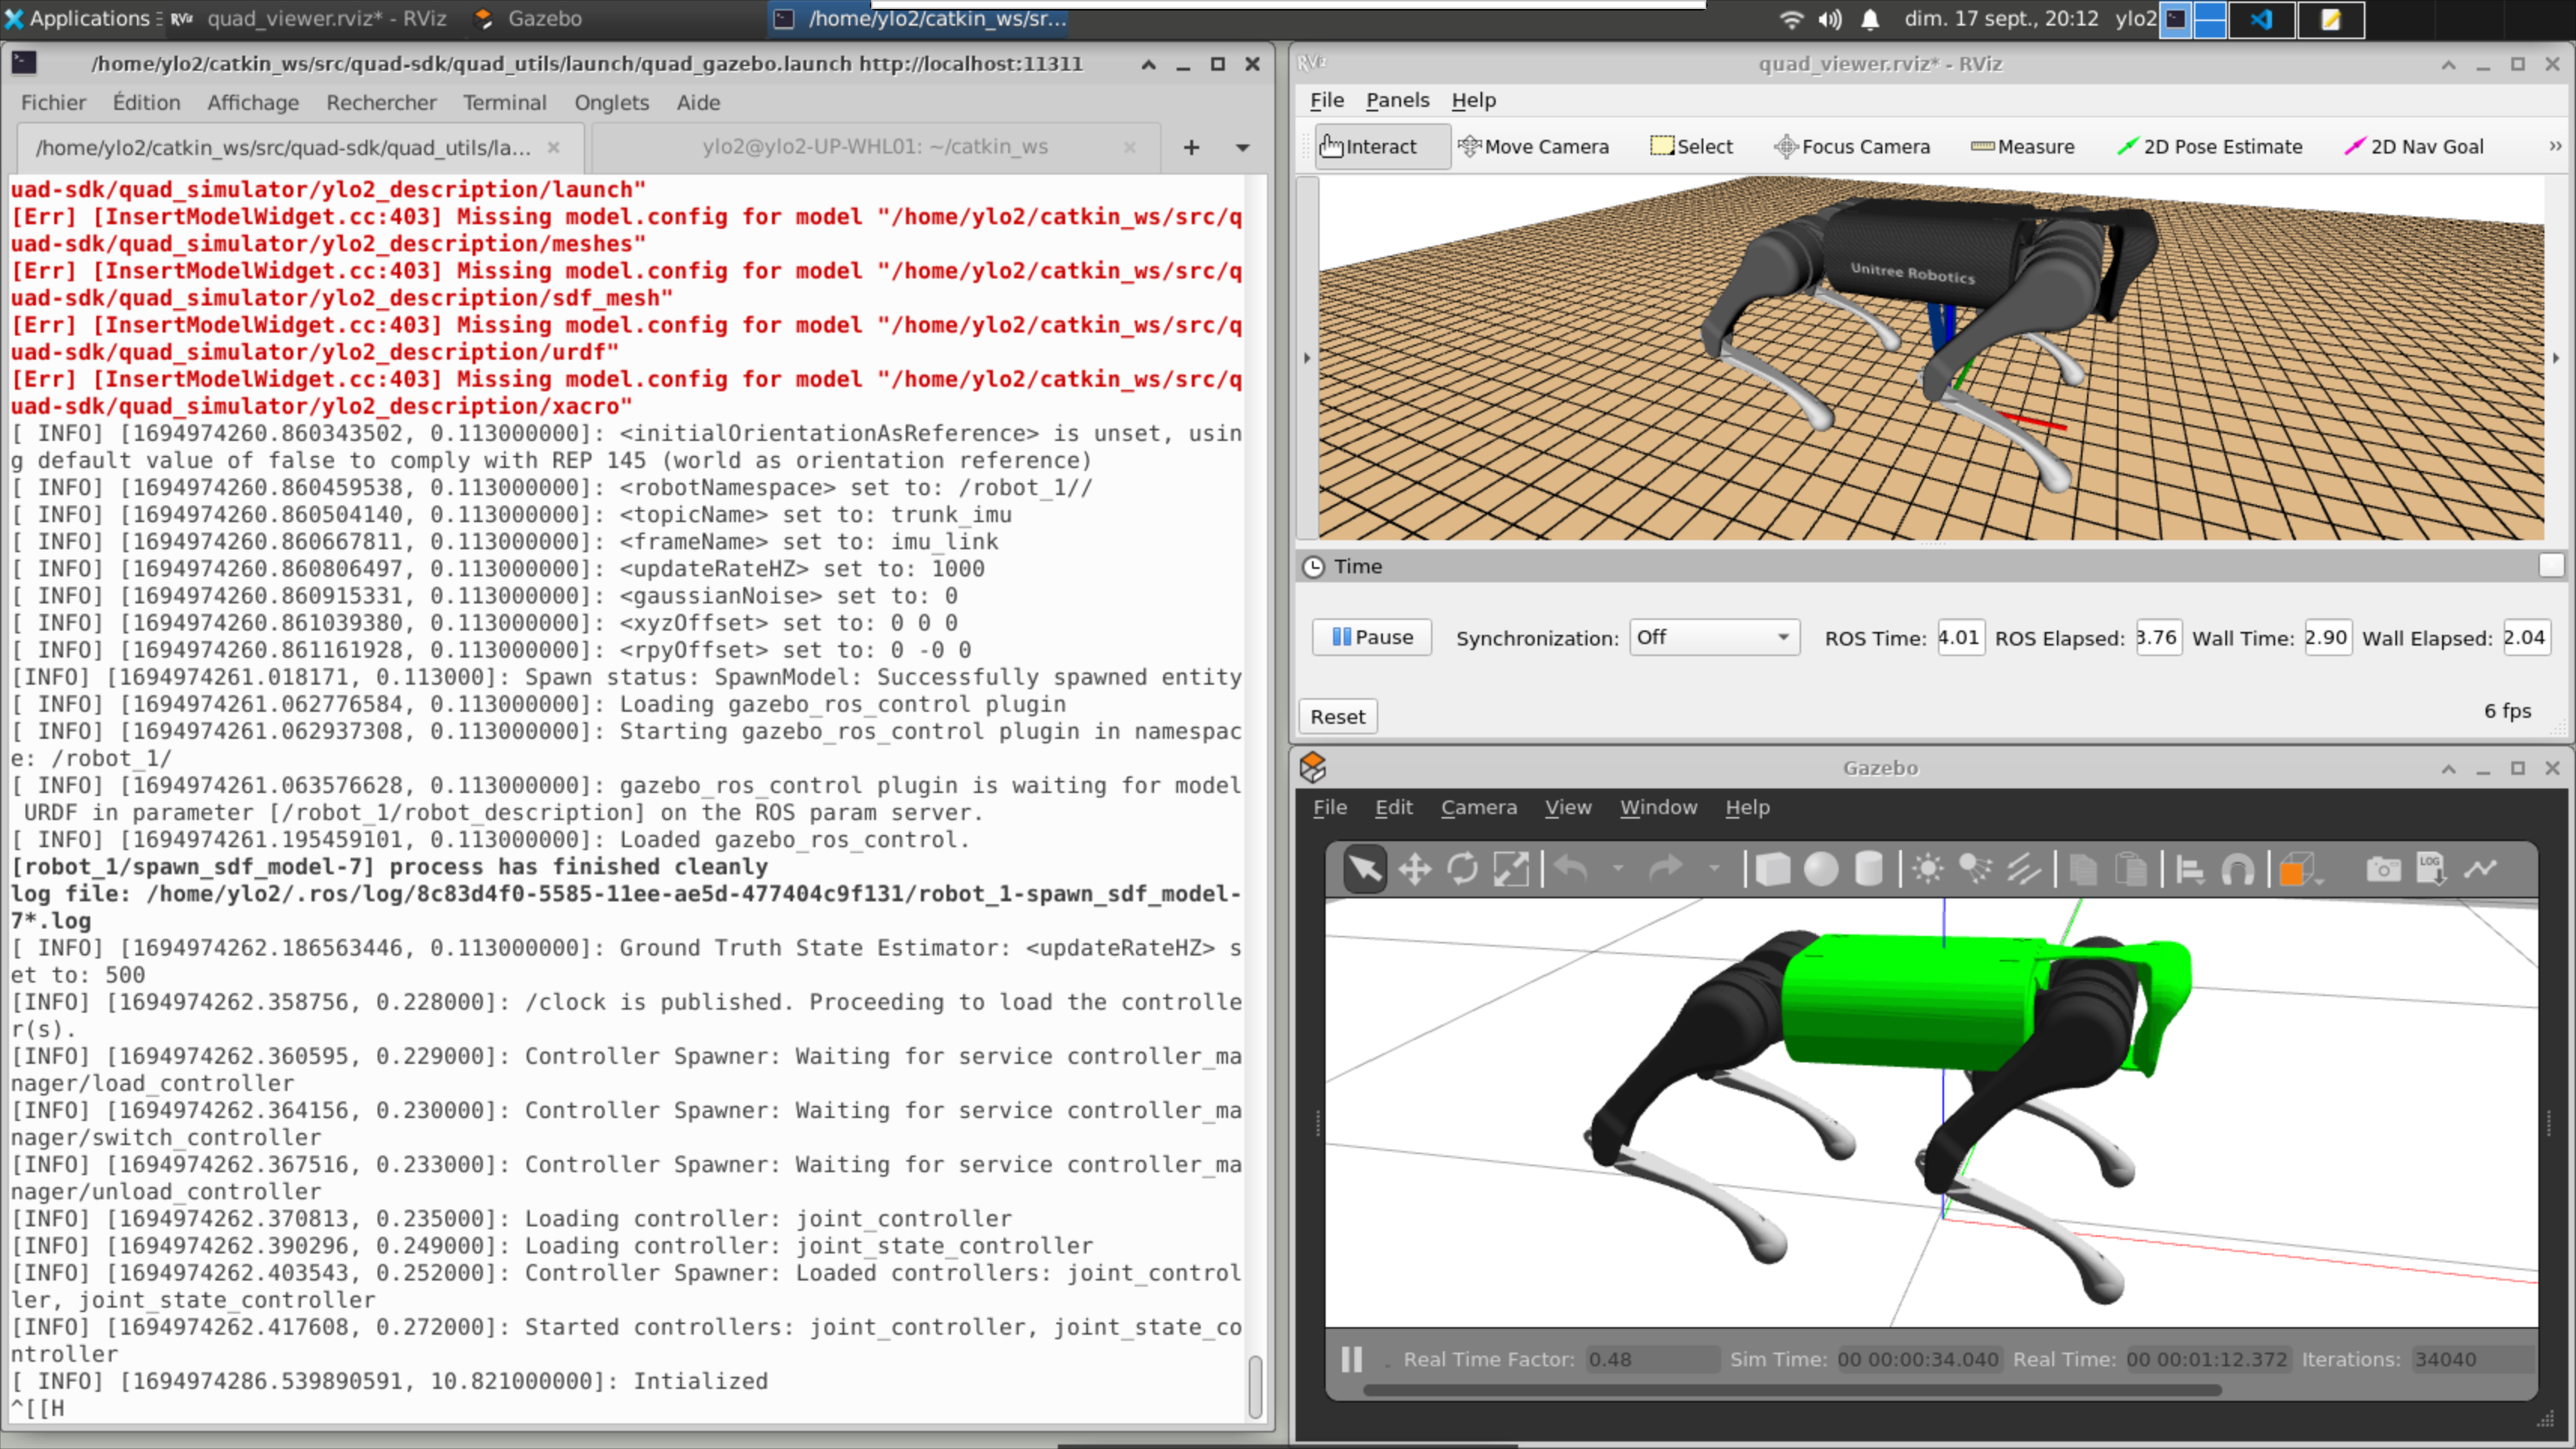Enable snap mode with the magnet icon

(2238, 868)
